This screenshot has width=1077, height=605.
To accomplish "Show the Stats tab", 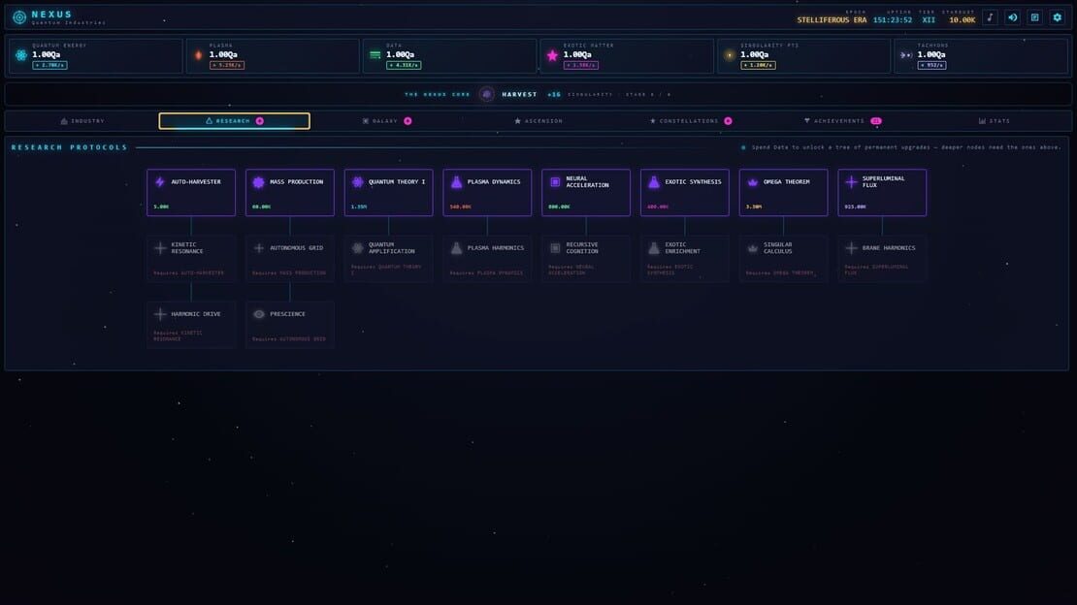I will (995, 121).
